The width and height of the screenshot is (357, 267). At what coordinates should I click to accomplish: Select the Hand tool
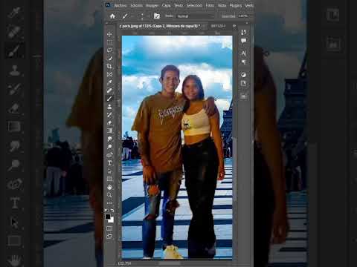pos(109,187)
